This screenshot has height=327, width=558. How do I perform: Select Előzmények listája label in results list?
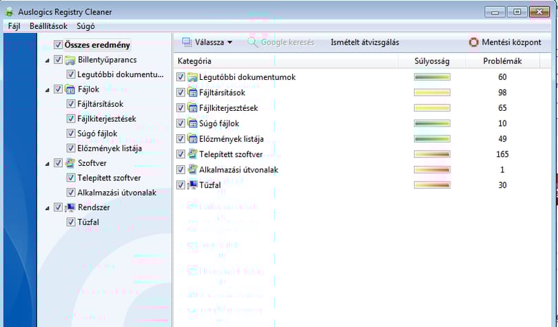[231, 139]
